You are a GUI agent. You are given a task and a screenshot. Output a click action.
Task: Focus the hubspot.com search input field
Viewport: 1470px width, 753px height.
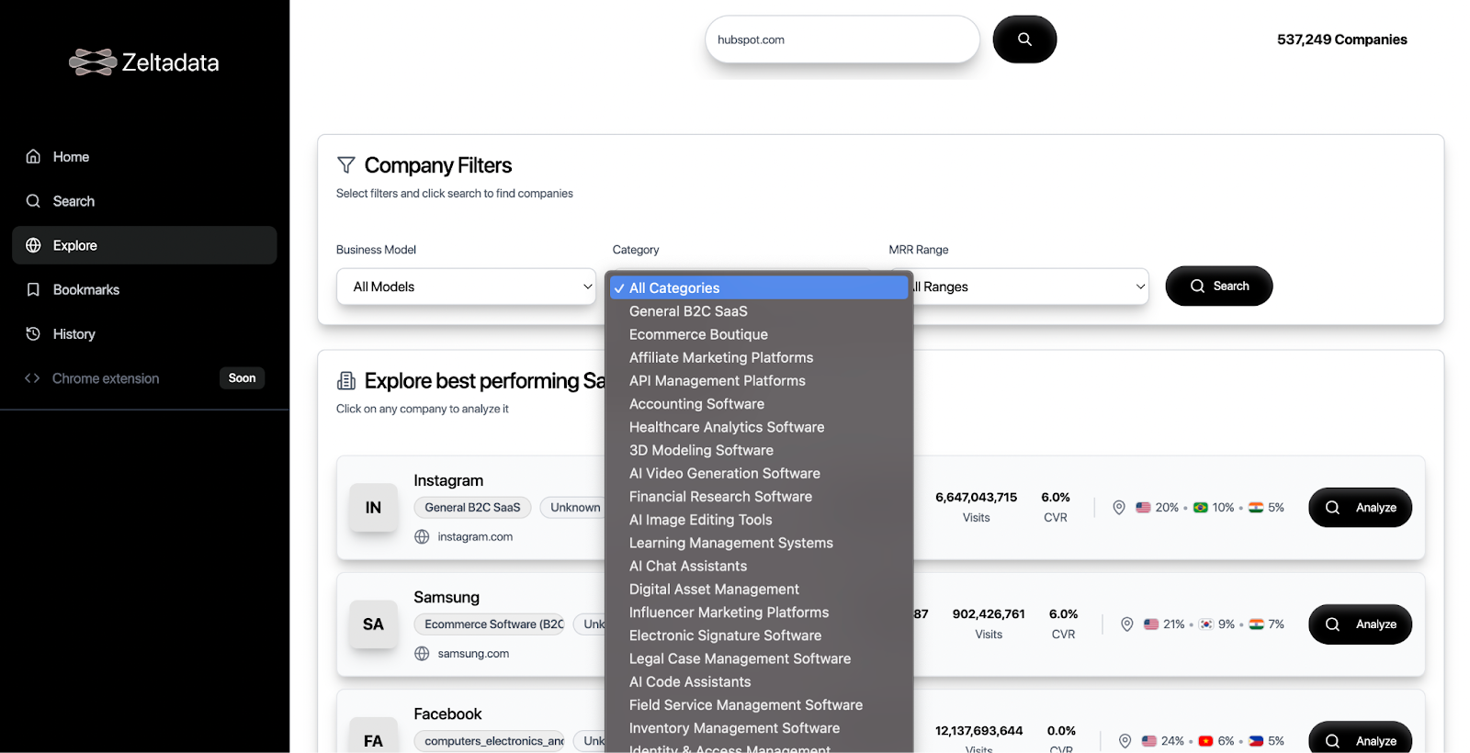coord(842,39)
